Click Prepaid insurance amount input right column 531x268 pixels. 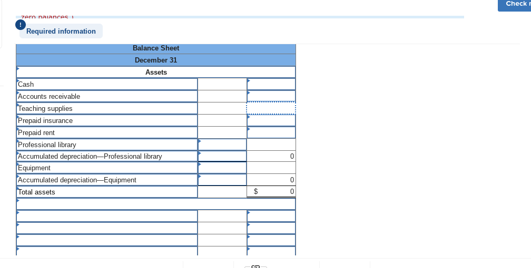pyautogui.click(x=271, y=121)
